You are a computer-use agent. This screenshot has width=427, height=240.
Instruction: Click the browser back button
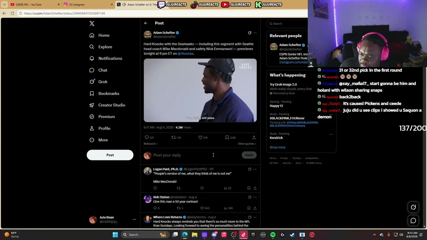(x=4, y=13)
